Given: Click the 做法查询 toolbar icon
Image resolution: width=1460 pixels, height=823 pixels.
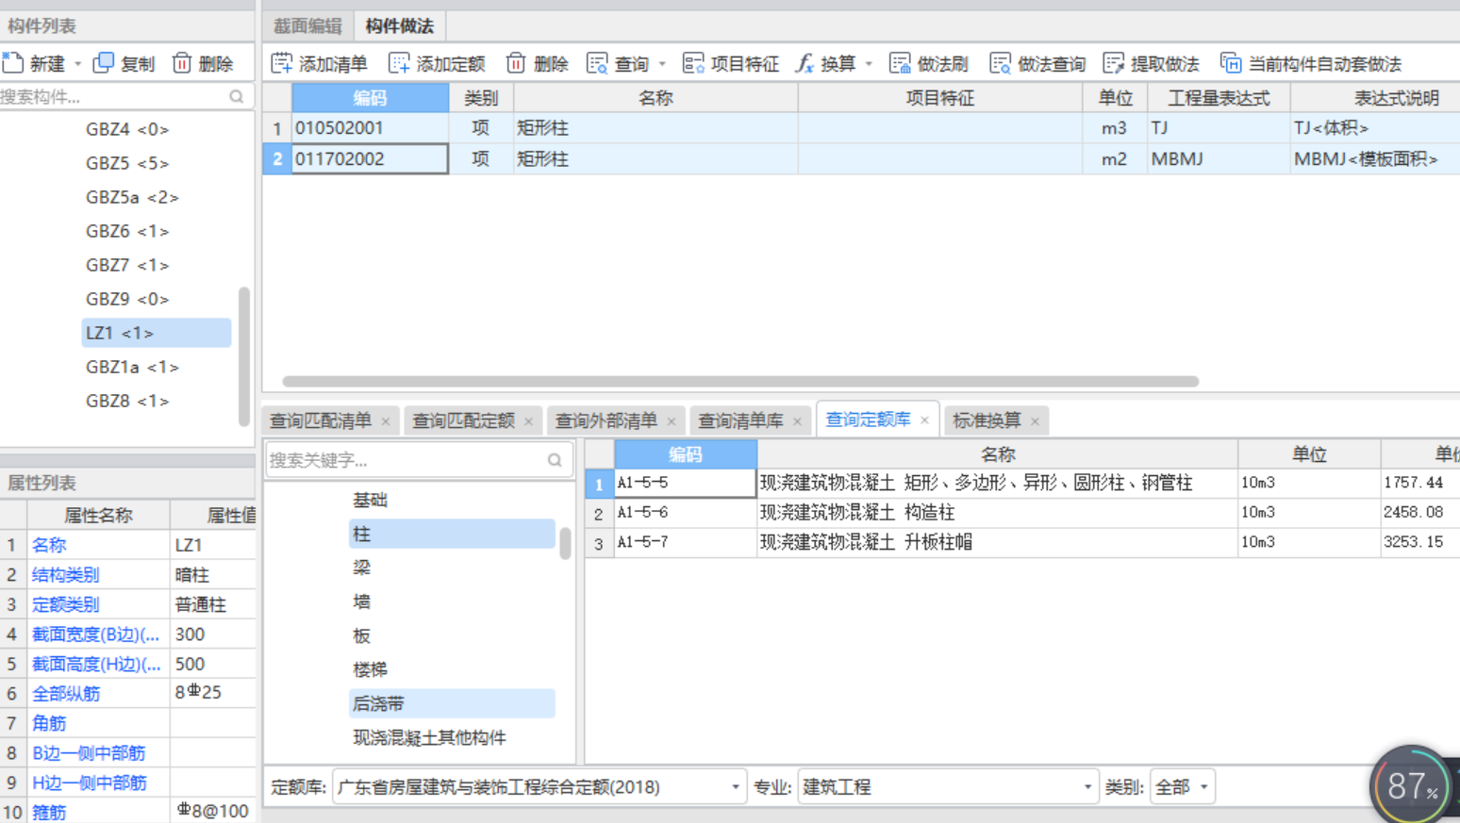Looking at the screenshot, I should (1000, 63).
